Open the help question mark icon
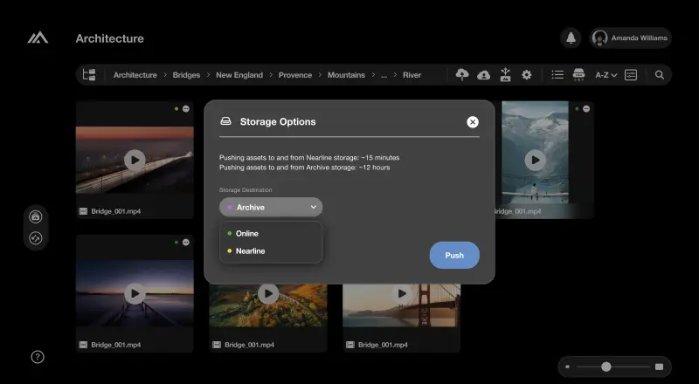The image size is (699, 384). click(x=38, y=357)
